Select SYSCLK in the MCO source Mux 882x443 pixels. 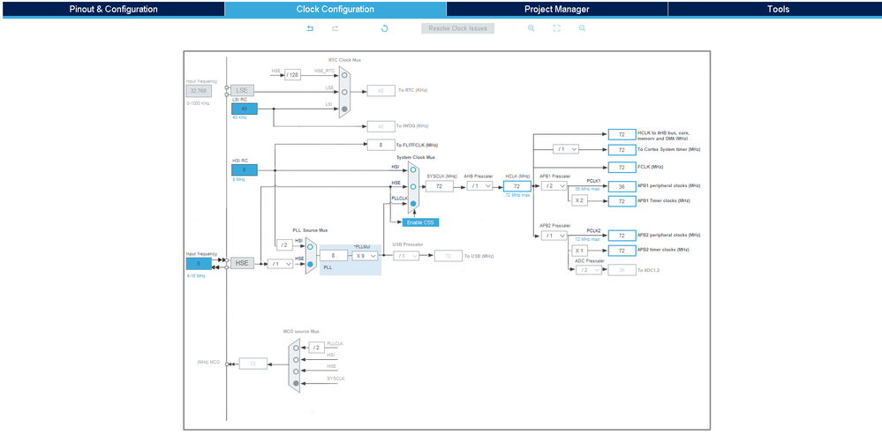pyautogui.click(x=296, y=383)
